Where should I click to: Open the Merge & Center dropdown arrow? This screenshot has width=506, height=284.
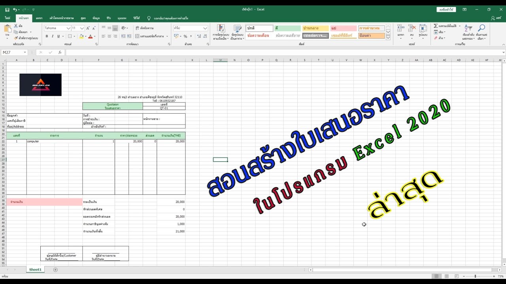(167, 36)
